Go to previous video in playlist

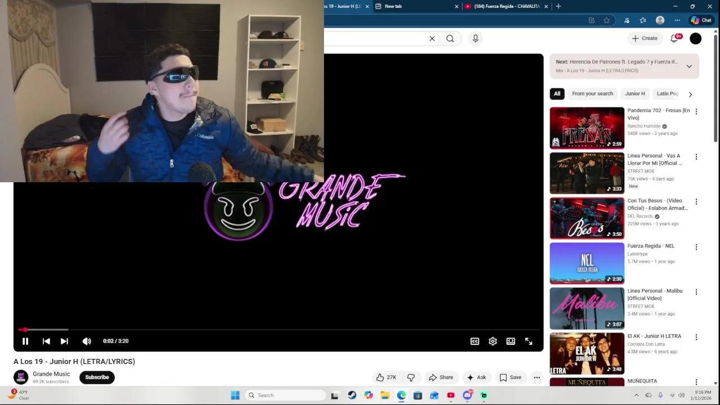click(46, 341)
